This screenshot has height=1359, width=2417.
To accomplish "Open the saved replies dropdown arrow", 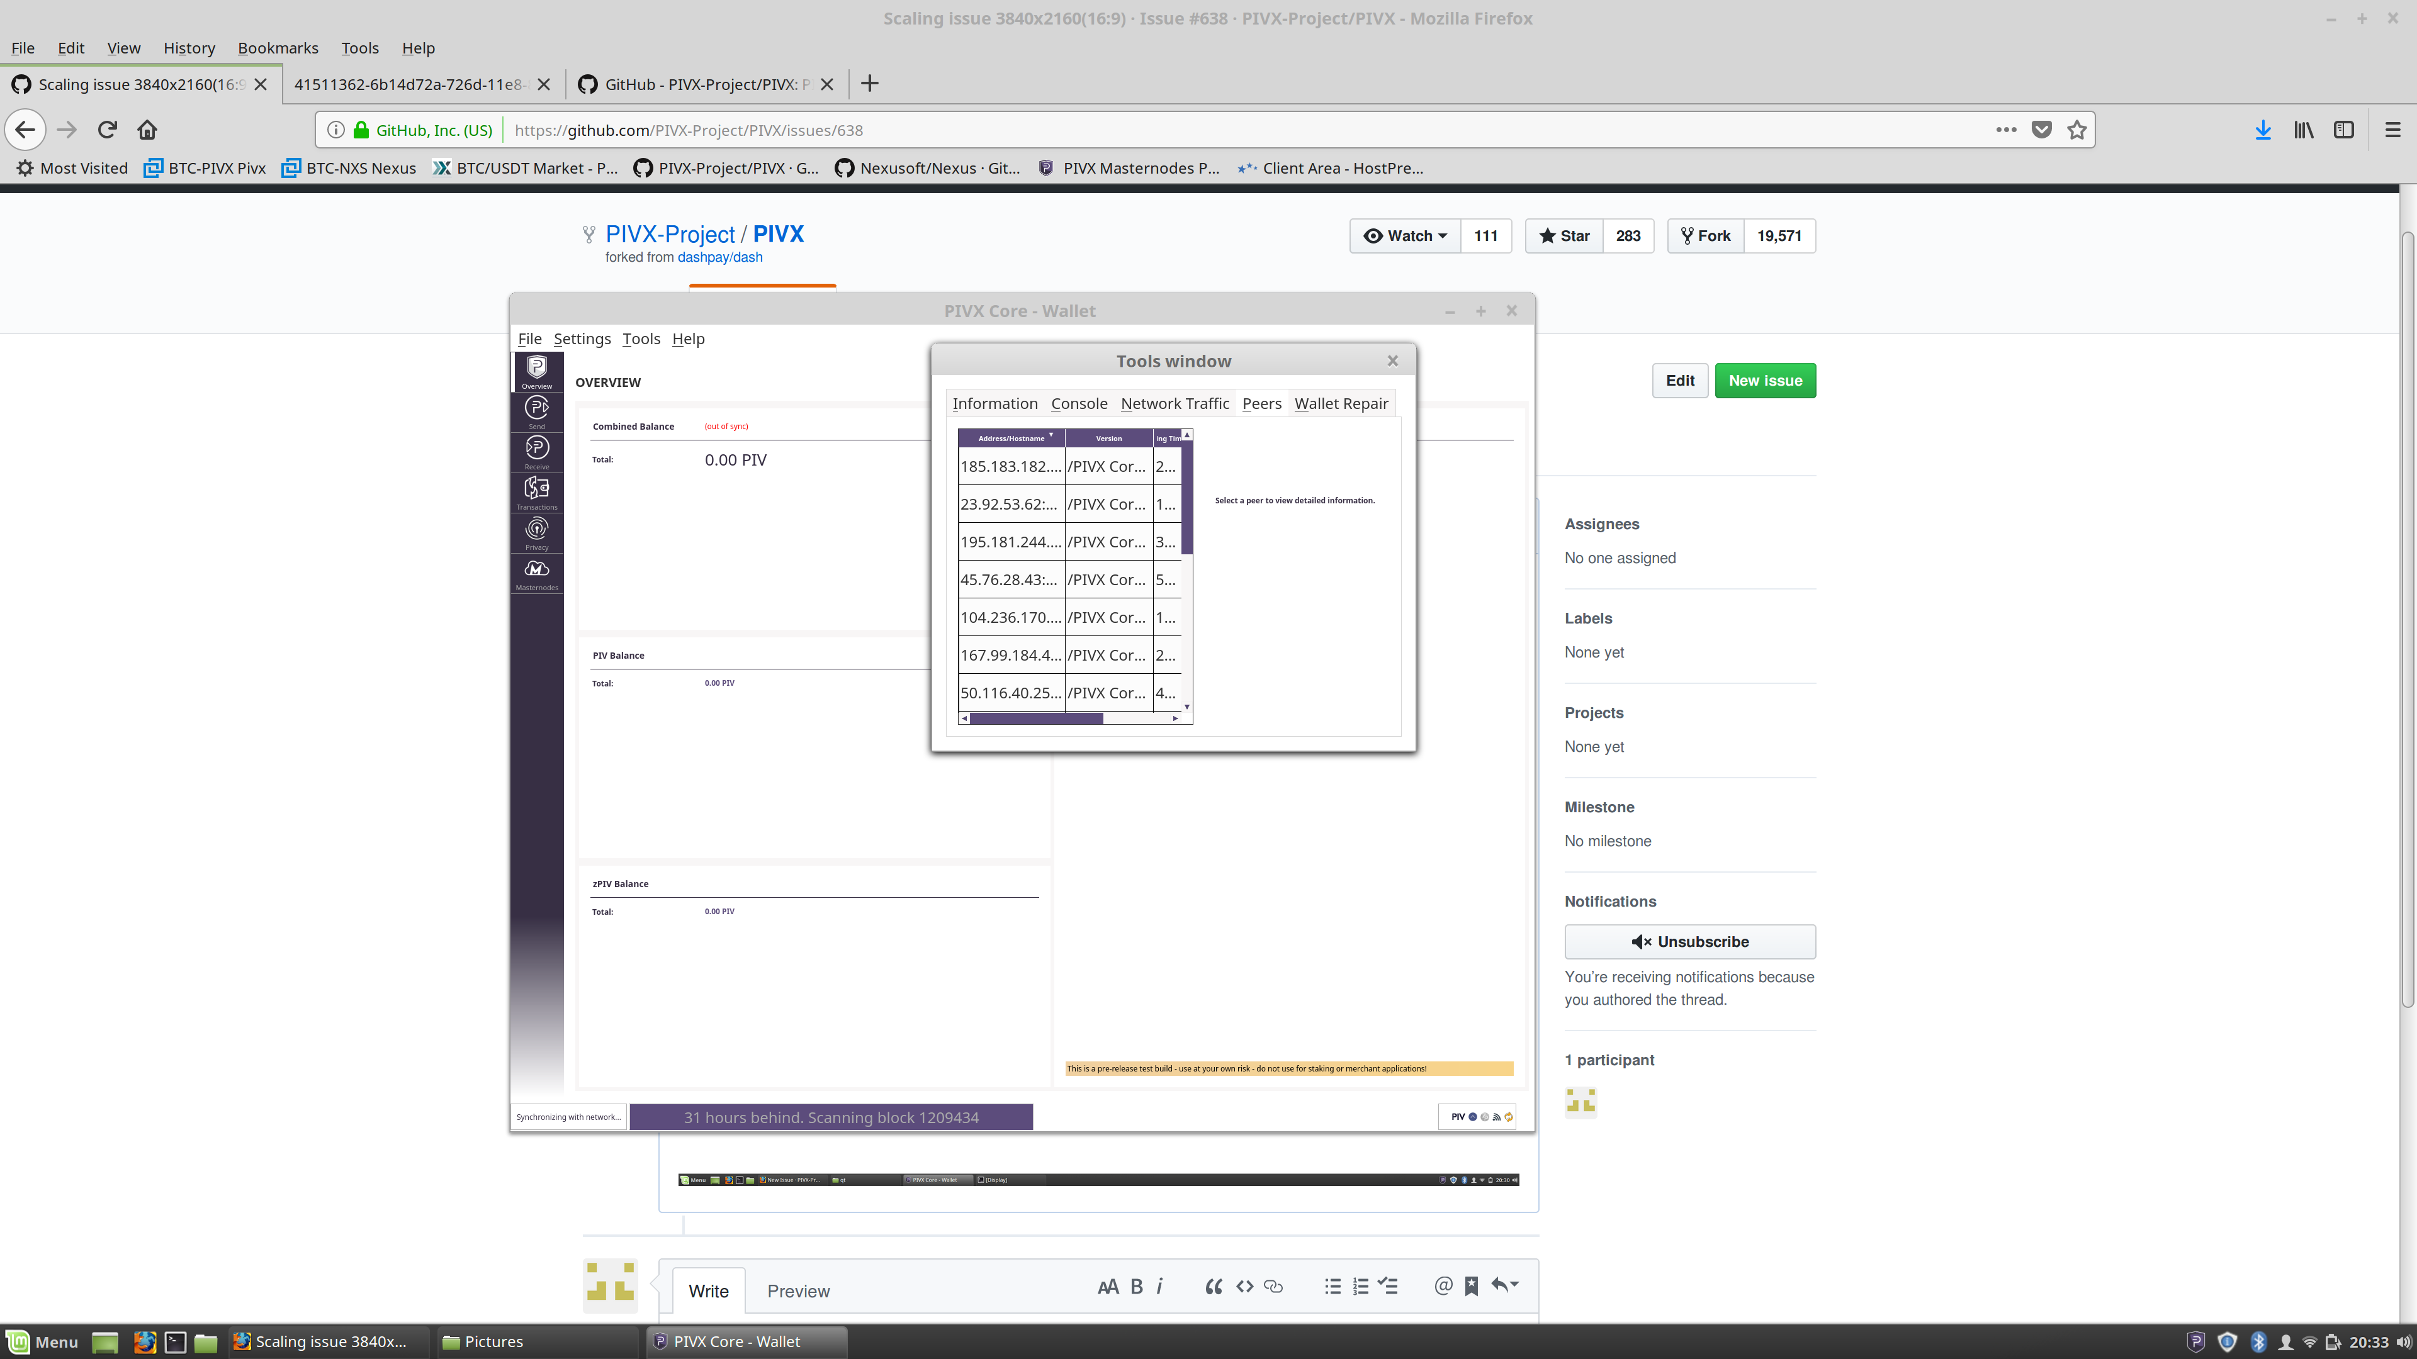I will [1505, 1285].
